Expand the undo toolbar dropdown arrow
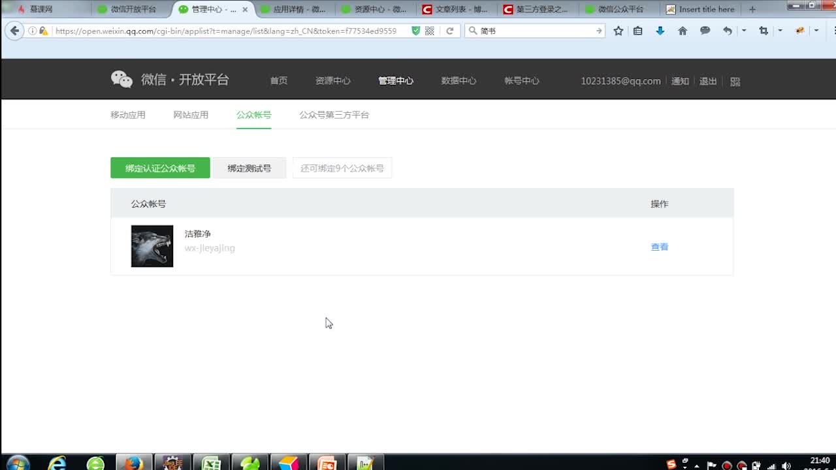 (744, 31)
